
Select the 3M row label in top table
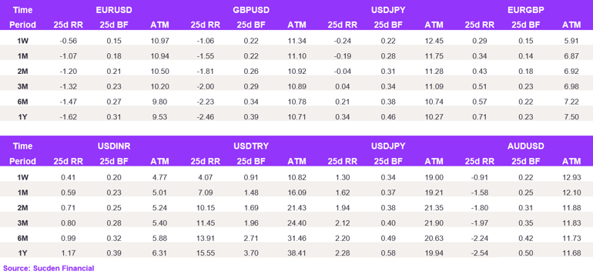click(x=22, y=86)
